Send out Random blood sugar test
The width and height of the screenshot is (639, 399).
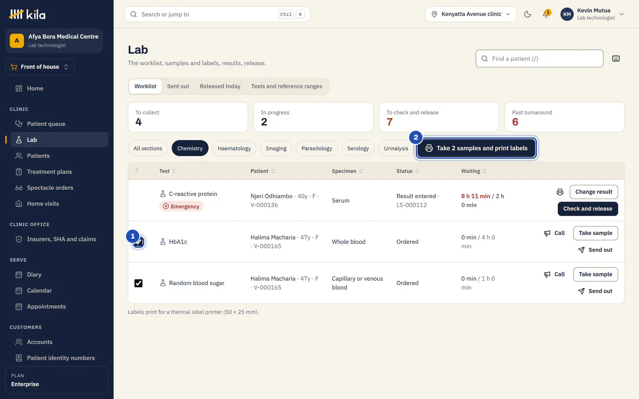pyautogui.click(x=596, y=291)
